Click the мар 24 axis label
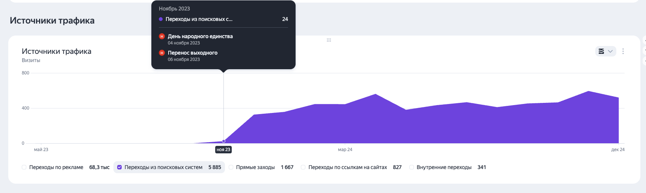The width and height of the screenshot is (646, 193). (345, 150)
